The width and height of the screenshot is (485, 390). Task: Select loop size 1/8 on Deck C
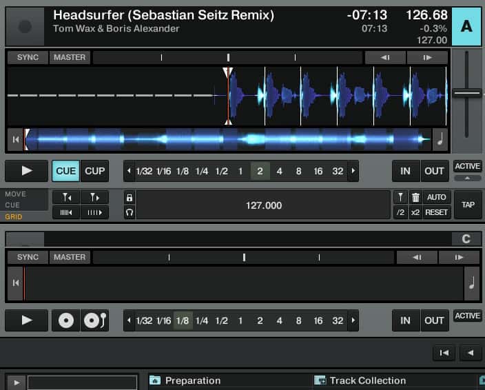coord(183,320)
